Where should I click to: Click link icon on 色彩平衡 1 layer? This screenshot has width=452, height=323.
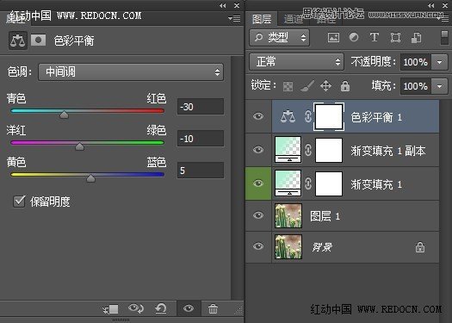[x=308, y=116]
